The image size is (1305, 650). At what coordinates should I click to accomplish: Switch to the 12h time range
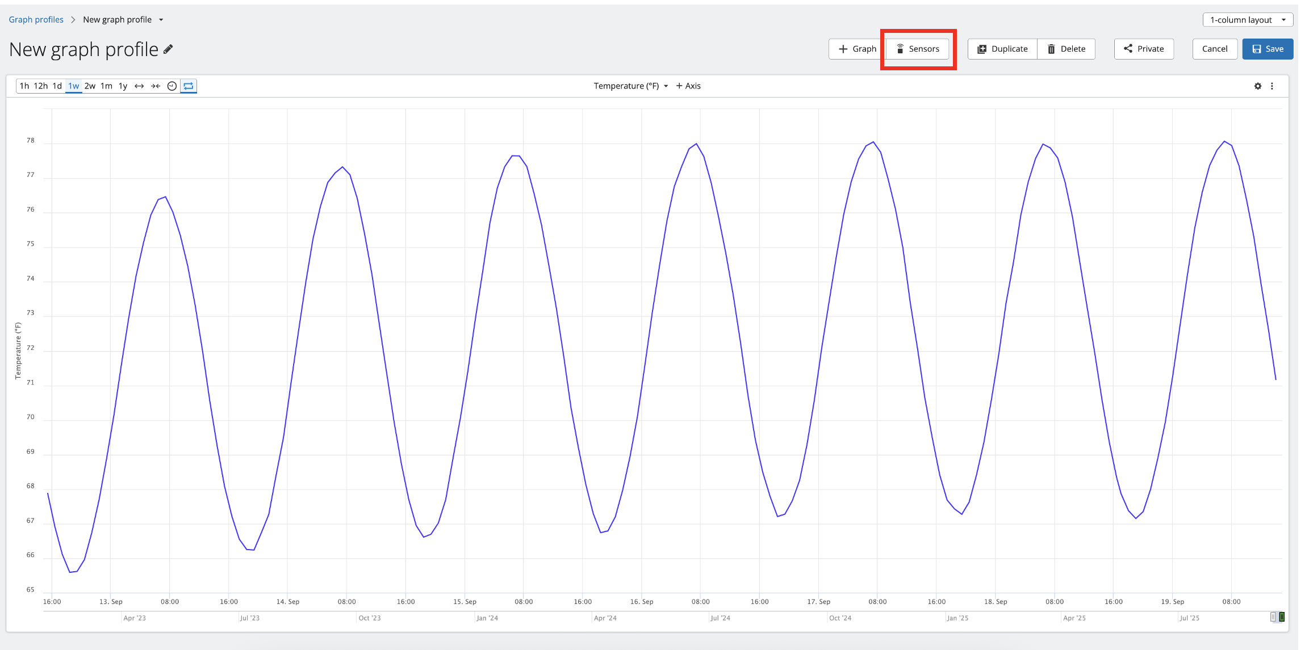(41, 86)
